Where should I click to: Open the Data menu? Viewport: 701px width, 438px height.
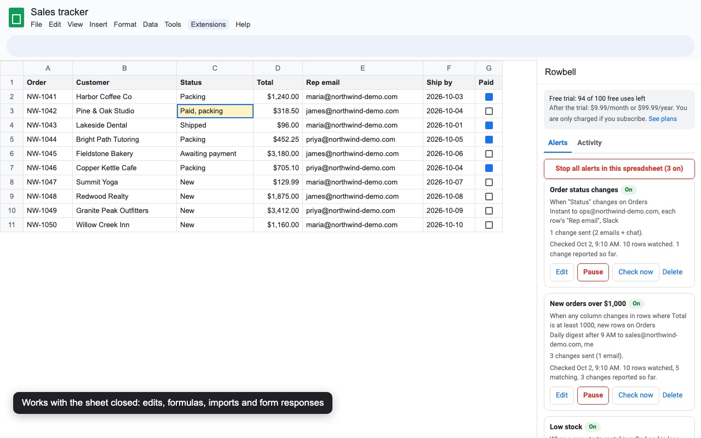click(150, 25)
